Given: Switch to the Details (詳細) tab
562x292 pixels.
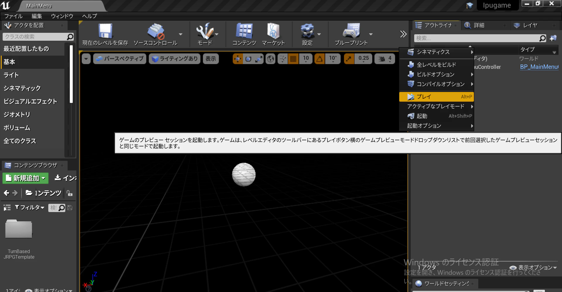Looking at the screenshot, I should click(x=479, y=25).
